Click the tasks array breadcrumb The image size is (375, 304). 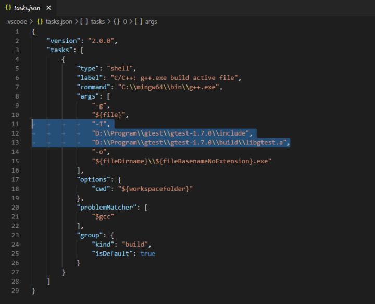tap(98, 22)
